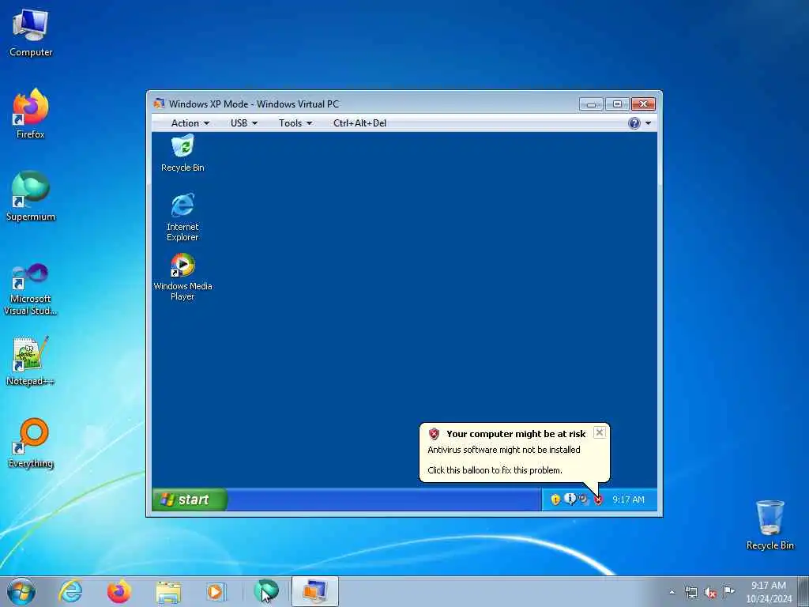Expand the help dropdown arrow
This screenshot has height=607, width=809.
(x=648, y=123)
